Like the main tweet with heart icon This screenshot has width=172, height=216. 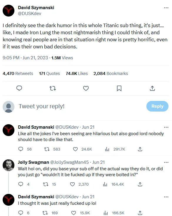[86, 88]
